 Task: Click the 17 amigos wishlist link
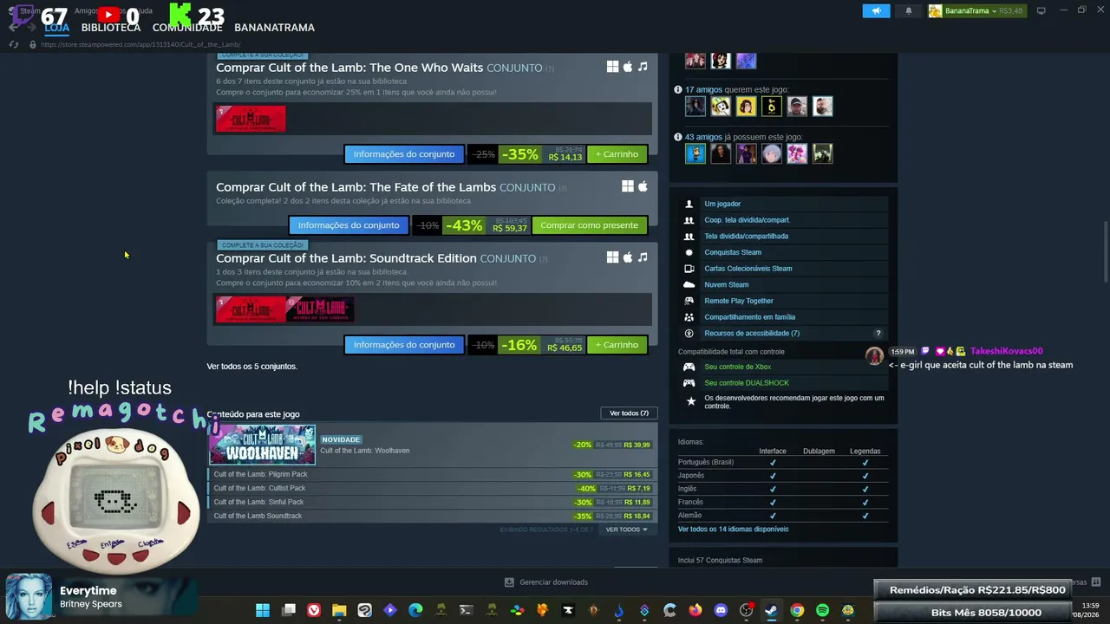[703, 89]
